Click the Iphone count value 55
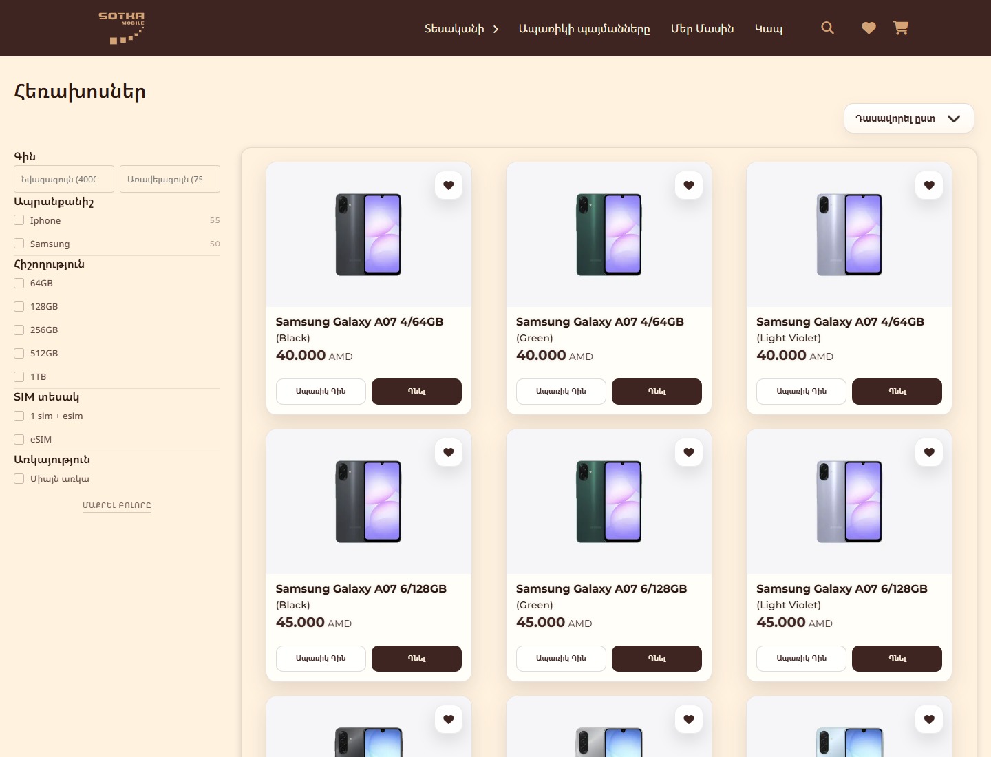Screen dimensions: 991x757 click(215, 220)
